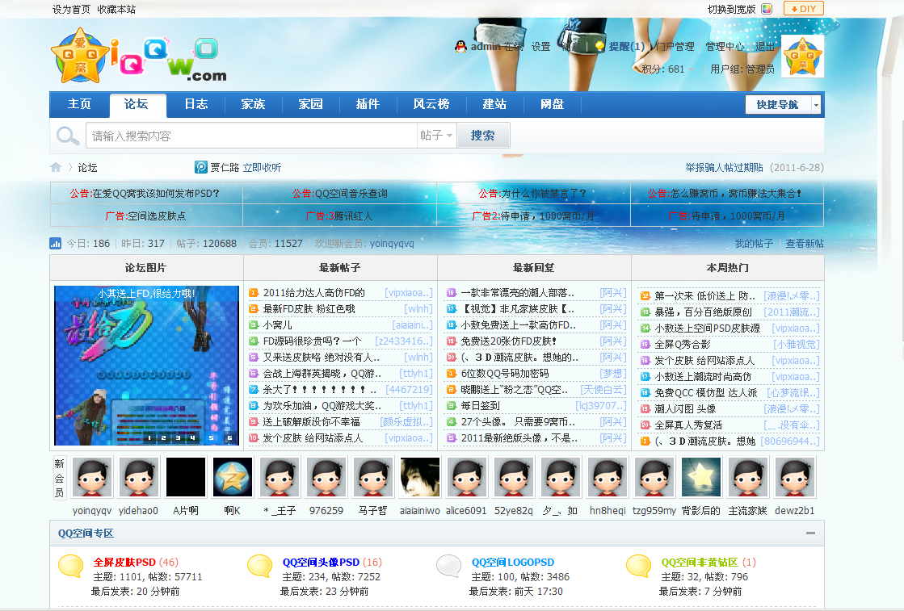Viewport: 904px width, 611px height.
Task: Select slide 6 on forum picture
Action: [229, 437]
